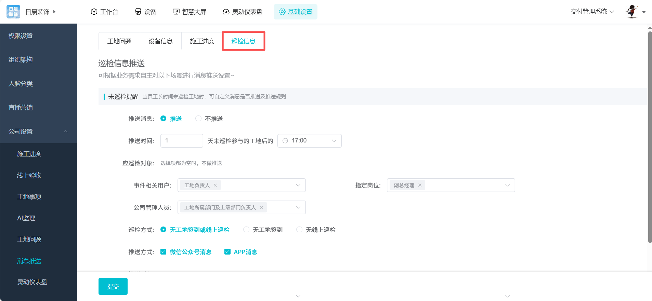This screenshot has width=652, height=301.
Task: Open 智慧大屏 screen icon
Action: [176, 12]
